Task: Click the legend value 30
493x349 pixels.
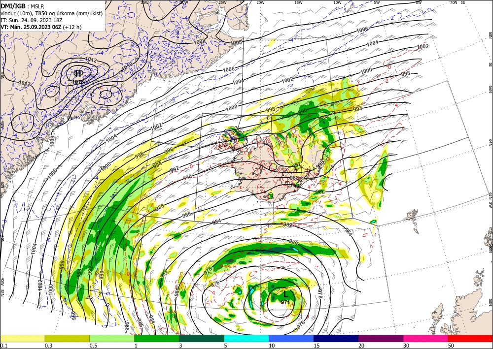Action: [406, 346]
